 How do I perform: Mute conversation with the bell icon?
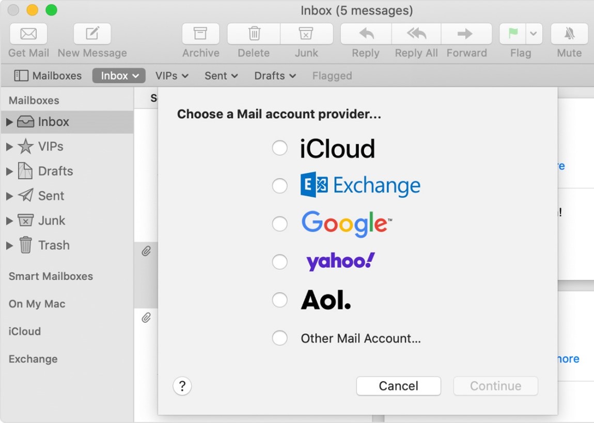click(x=569, y=34)
